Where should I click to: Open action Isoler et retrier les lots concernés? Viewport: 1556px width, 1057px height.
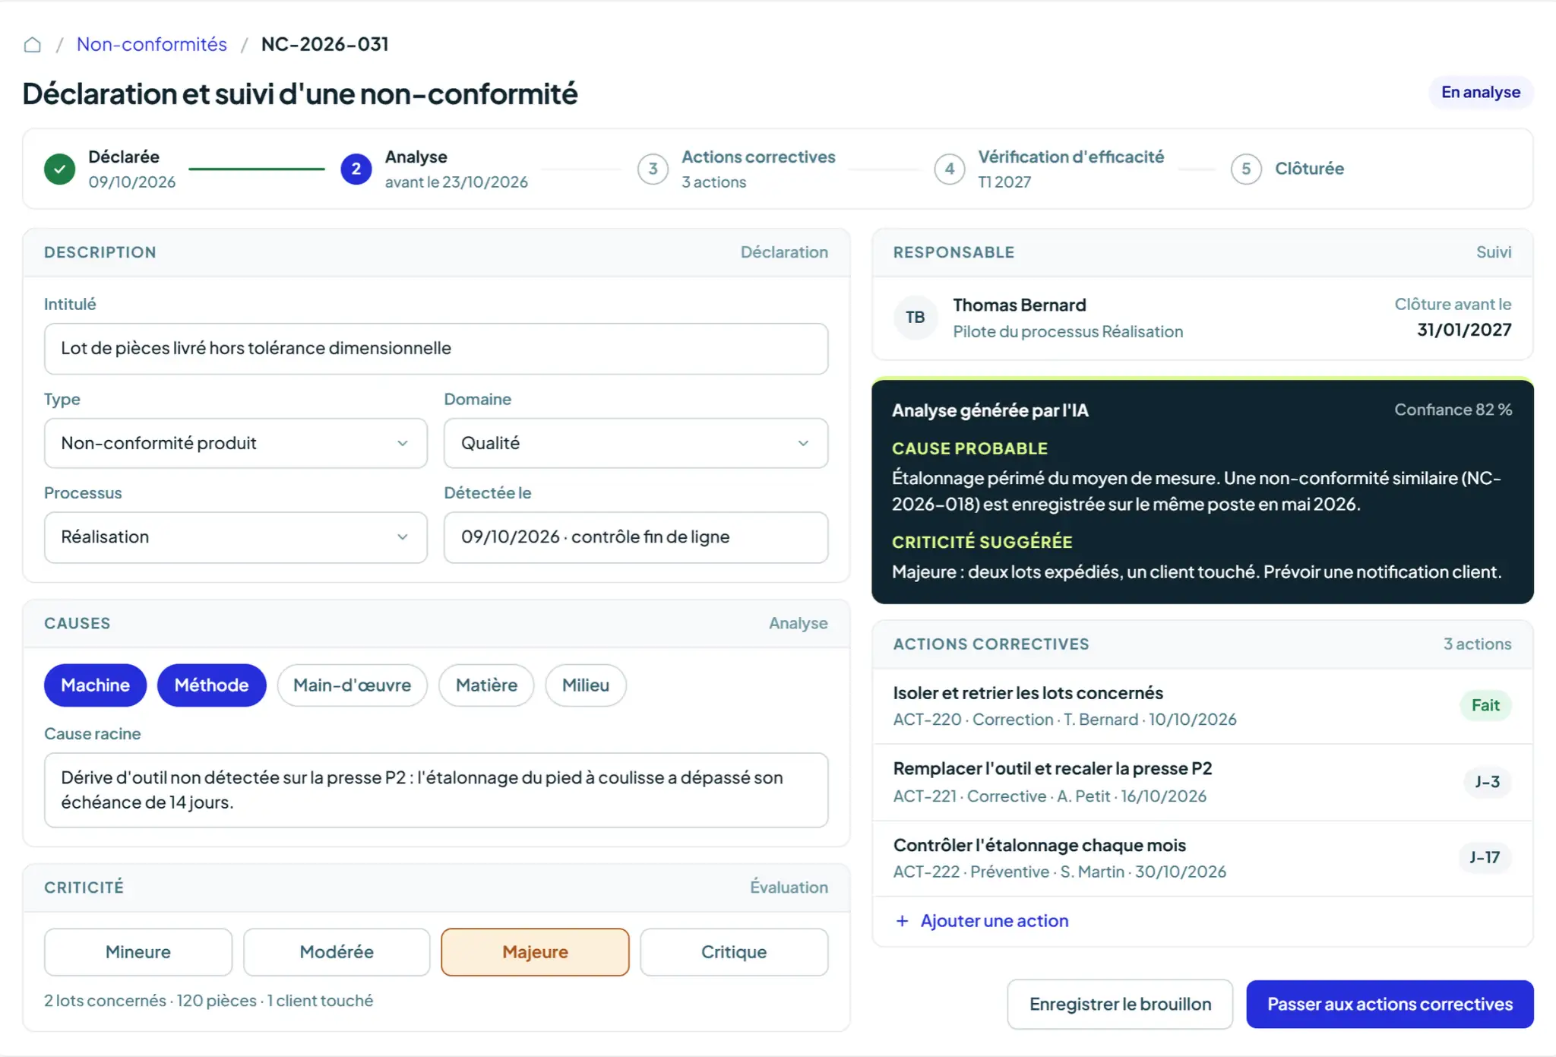click(1202, 706)
